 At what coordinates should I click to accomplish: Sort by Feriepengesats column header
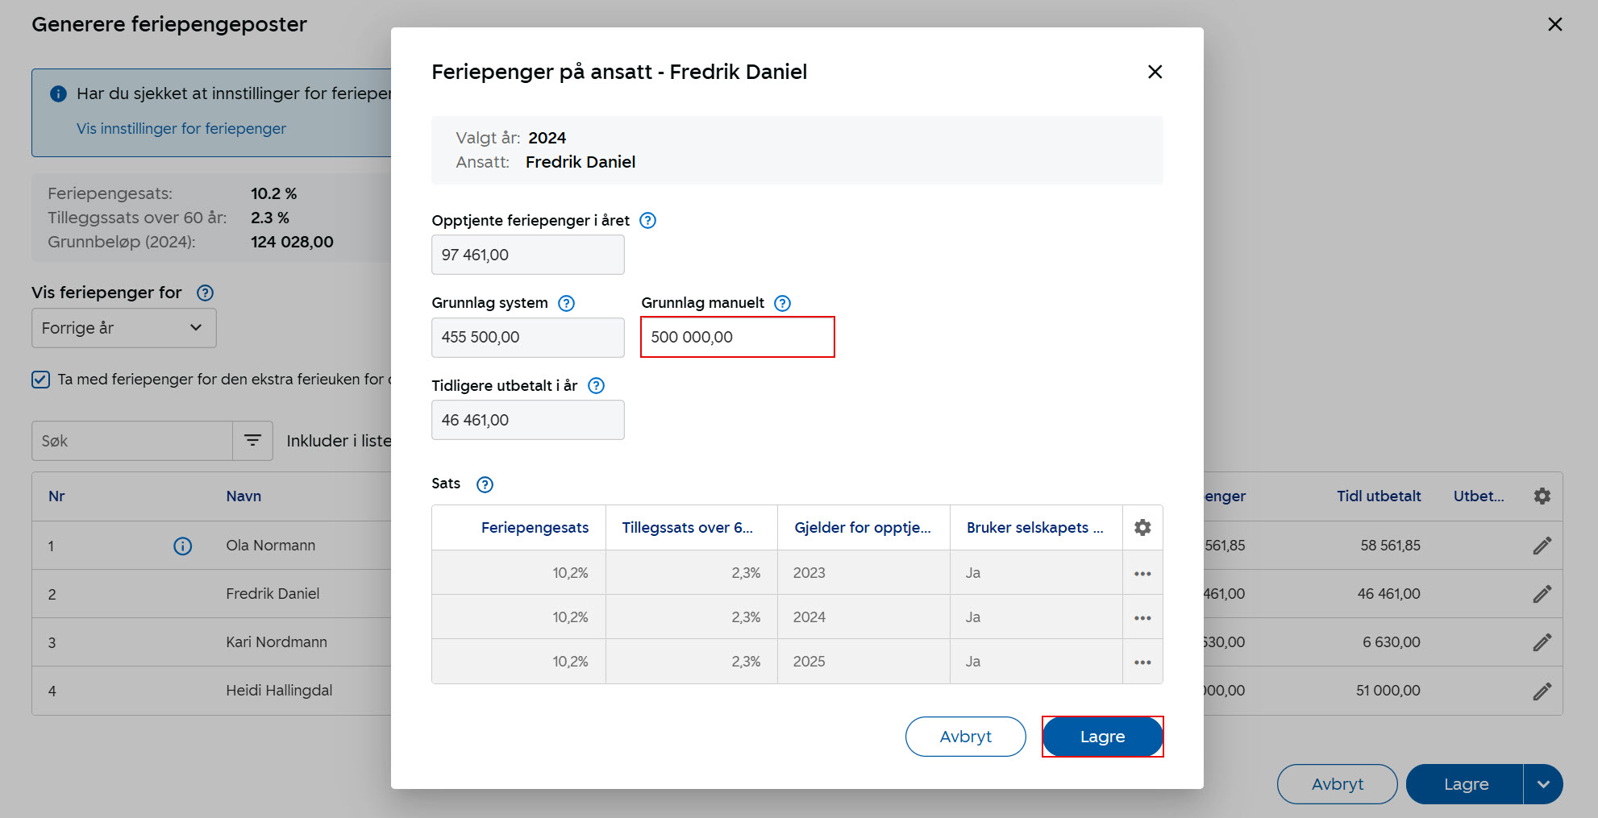pyautogui.click(x=535, y=528)
